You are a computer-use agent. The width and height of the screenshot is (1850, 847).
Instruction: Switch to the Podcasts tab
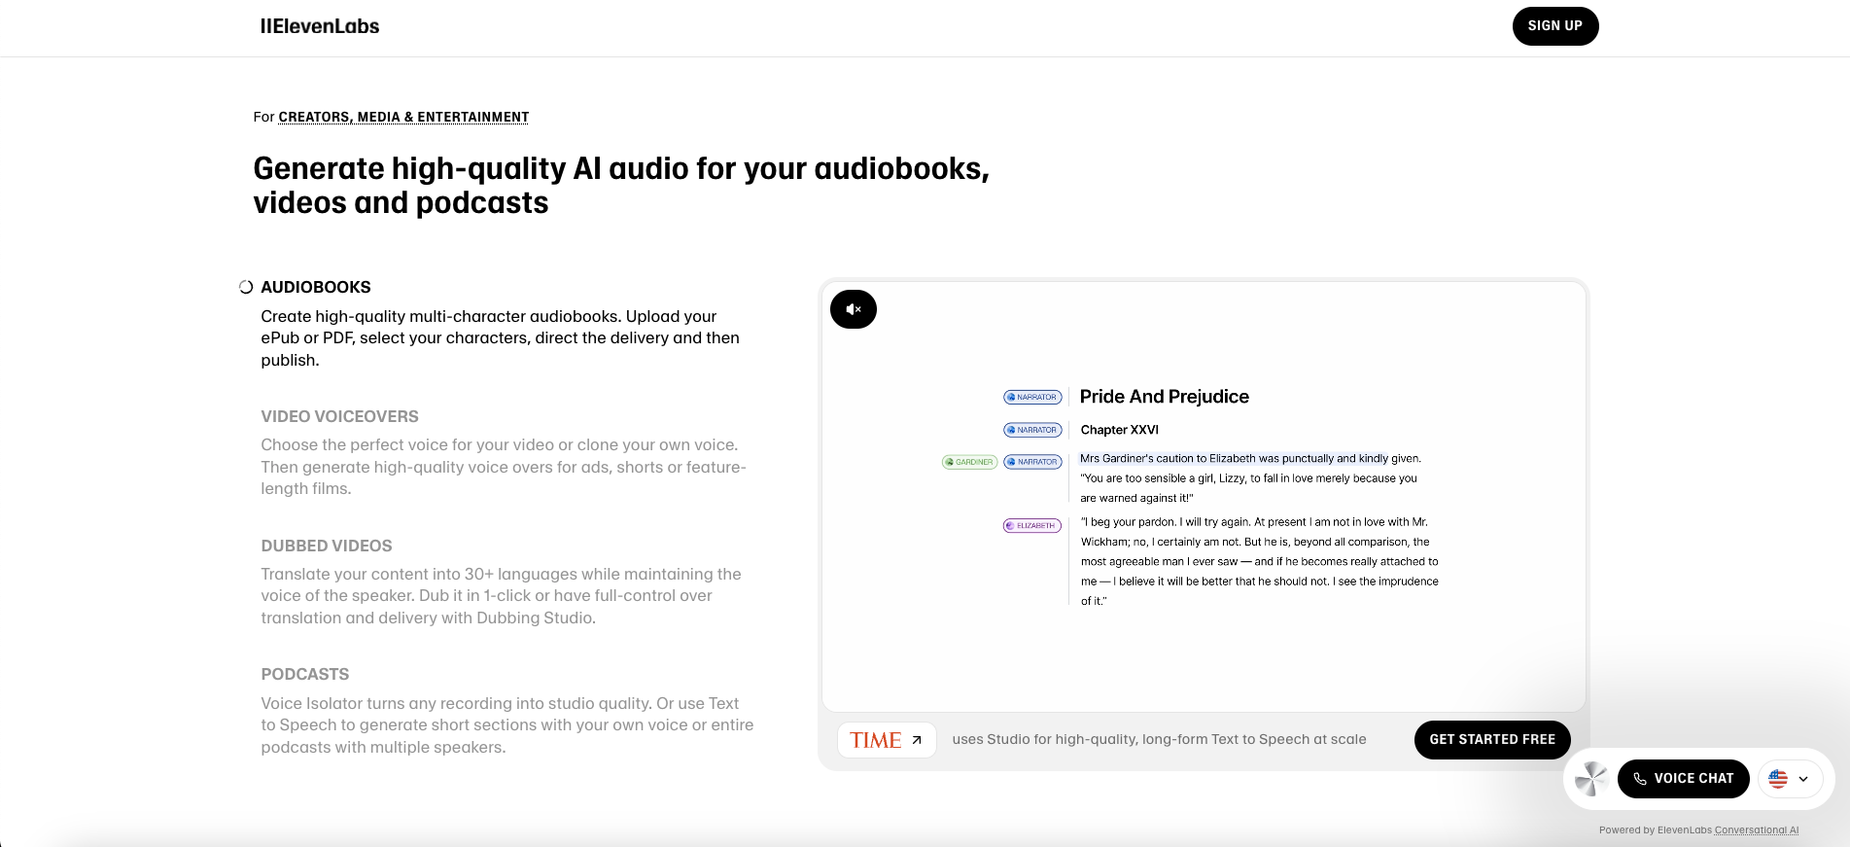[304, 674]
